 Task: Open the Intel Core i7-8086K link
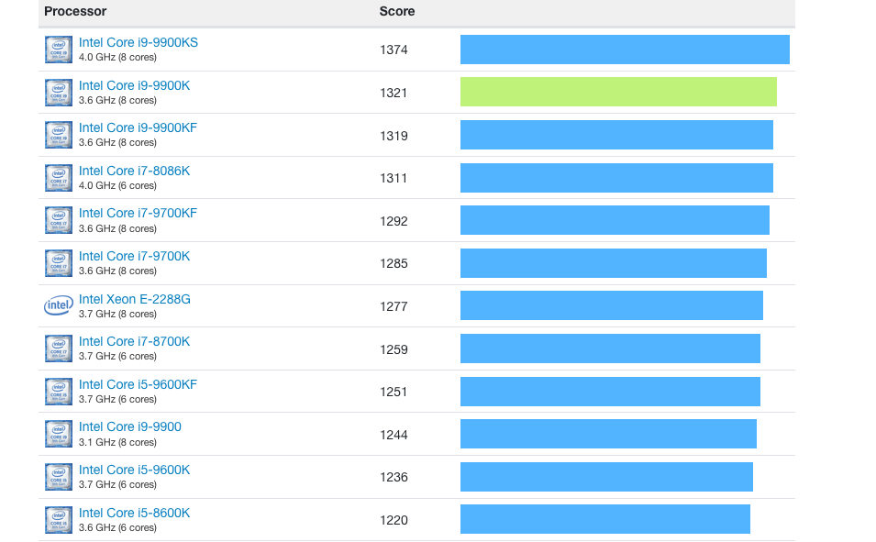[x=134, y=171]
